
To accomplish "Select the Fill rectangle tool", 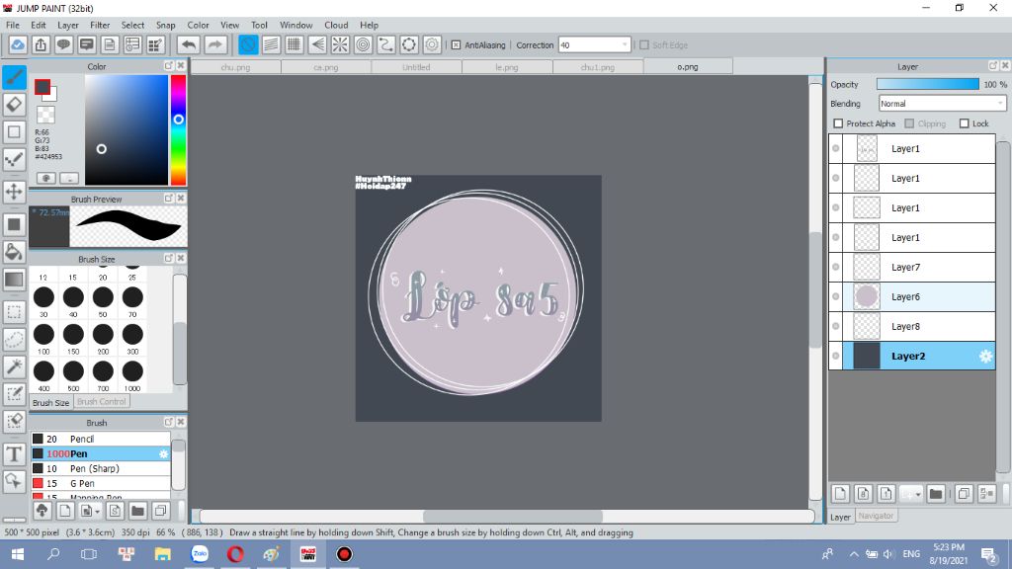I will (x=14, y=224).
